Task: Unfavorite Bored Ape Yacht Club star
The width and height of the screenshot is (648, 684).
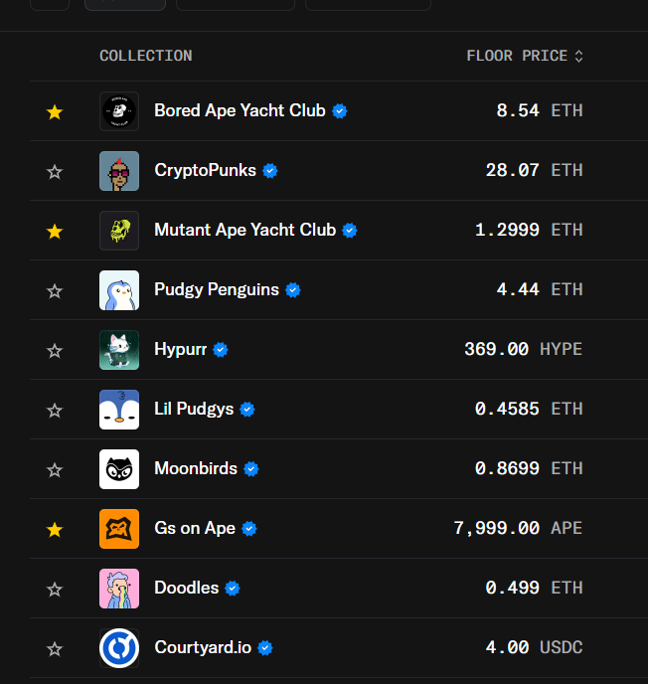Action: (55, 112)
